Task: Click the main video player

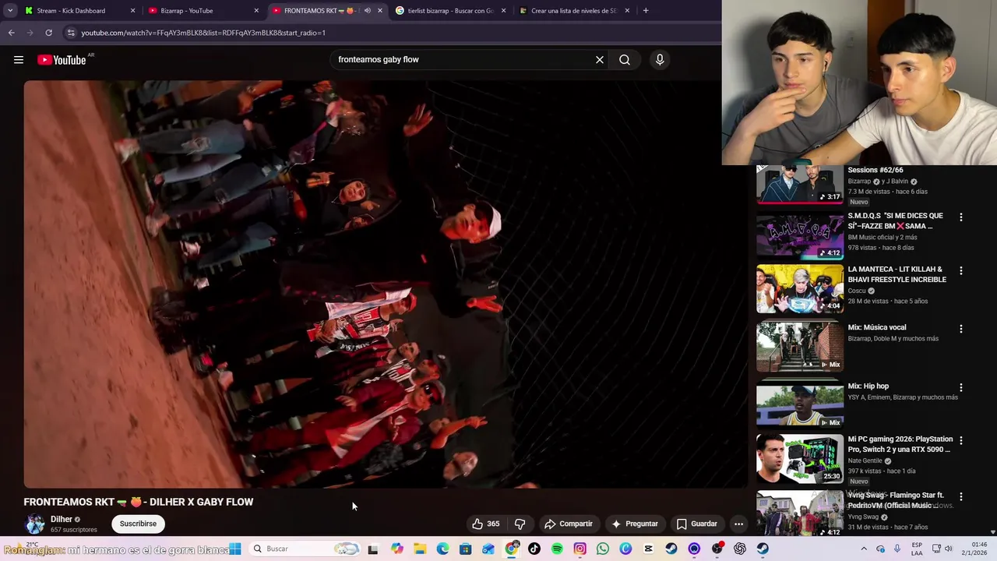Action: coord(386,284)
